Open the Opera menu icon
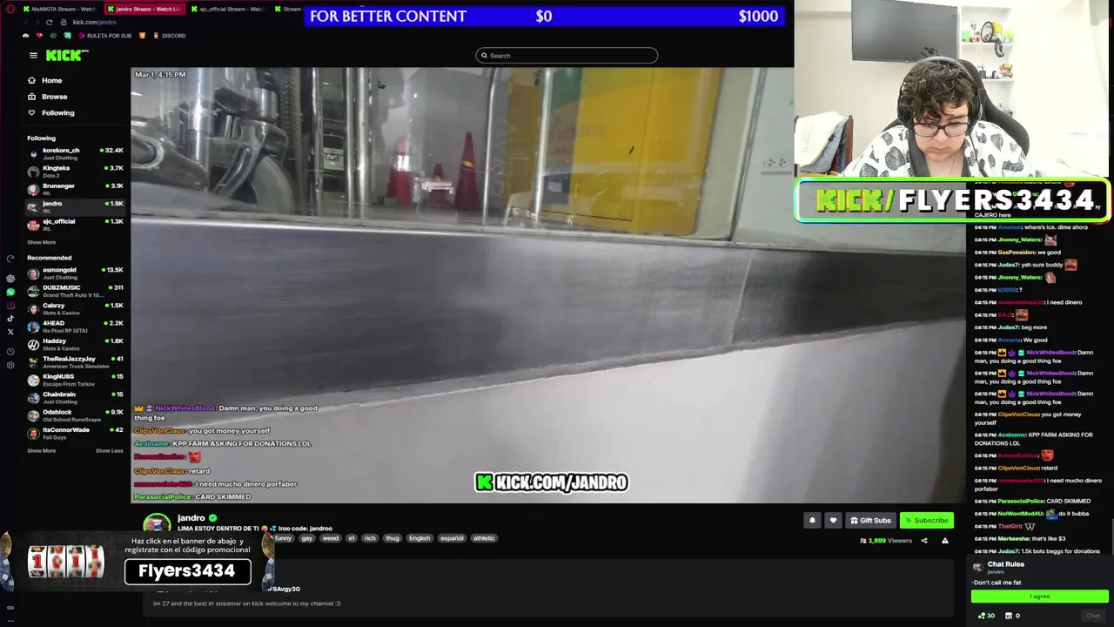Screen dimensions: 1114x627 pos(10,9)
